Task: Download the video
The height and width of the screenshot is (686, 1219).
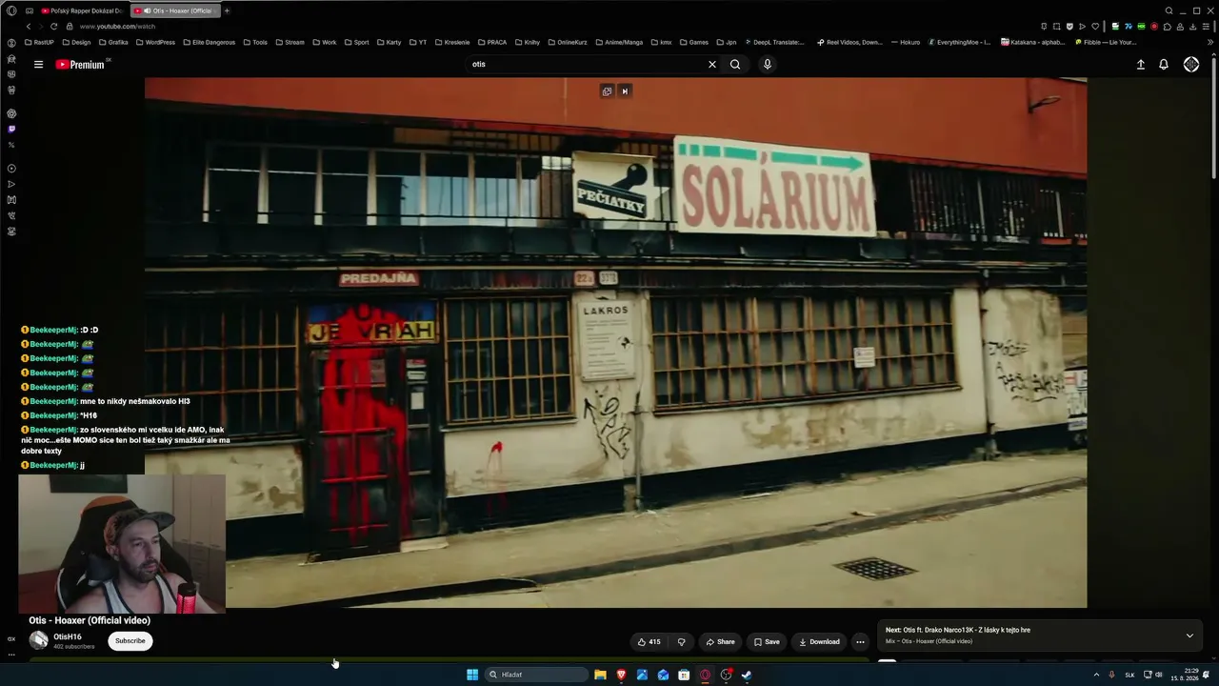Action: 819,642
